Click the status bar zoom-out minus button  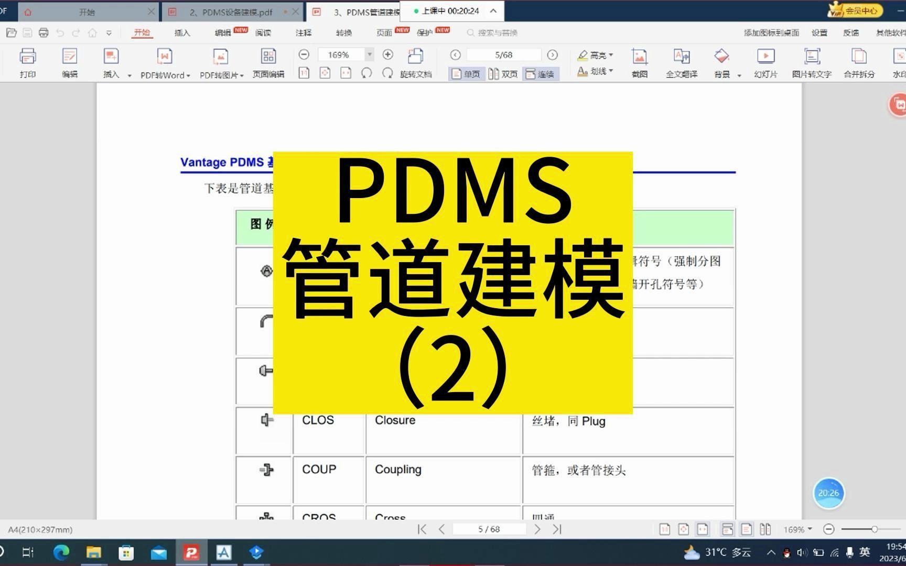(x=829, y=529)
